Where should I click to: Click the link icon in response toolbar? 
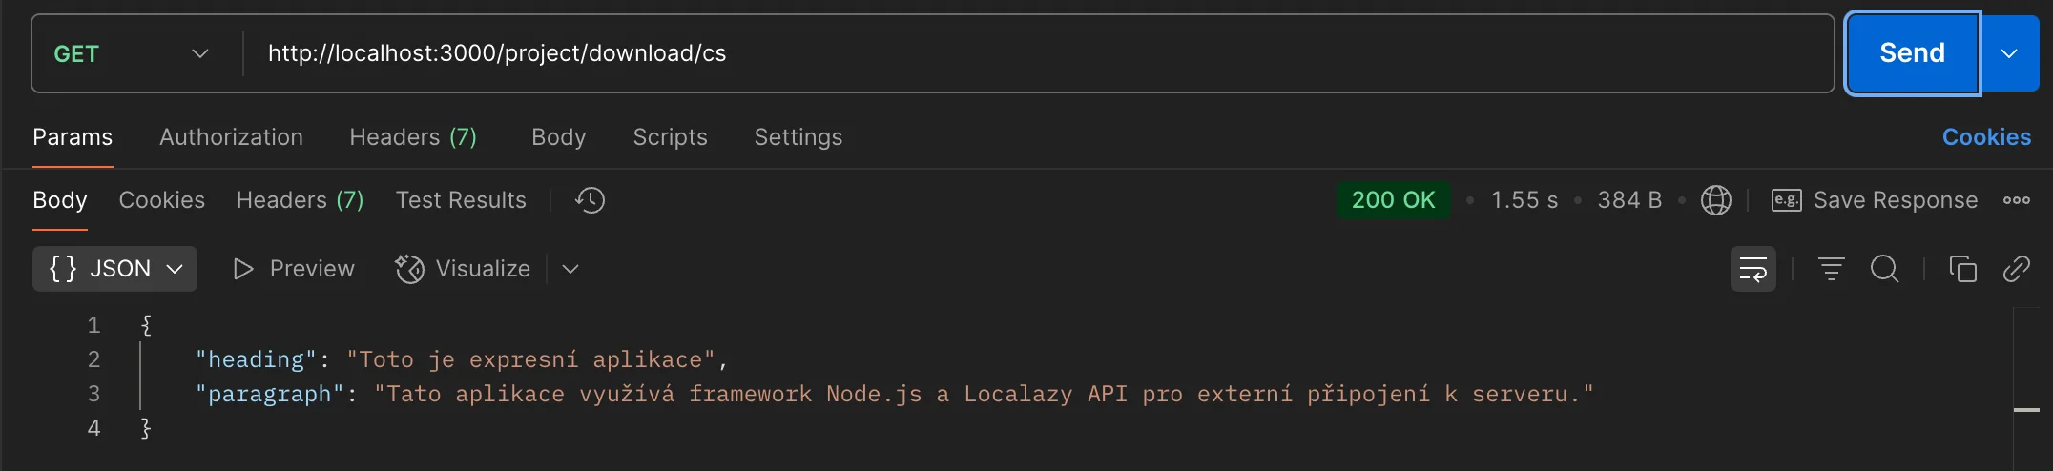pyautogui.click(x=2016, y=269)
